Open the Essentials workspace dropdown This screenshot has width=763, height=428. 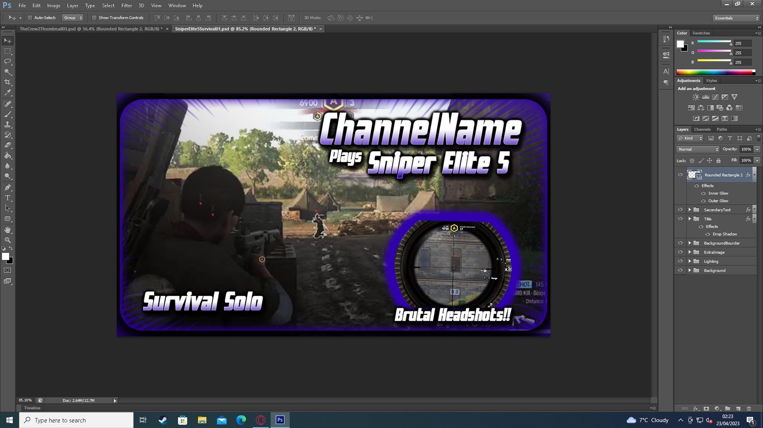(736, 18)
